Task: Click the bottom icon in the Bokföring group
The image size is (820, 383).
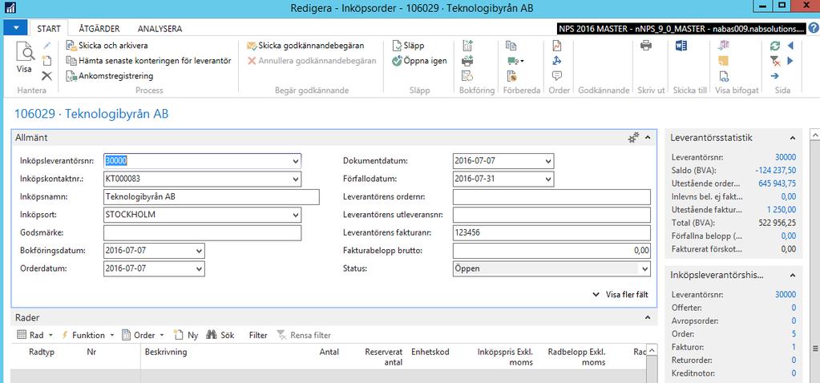Action: pyautogui.click(x=467, y=76)
